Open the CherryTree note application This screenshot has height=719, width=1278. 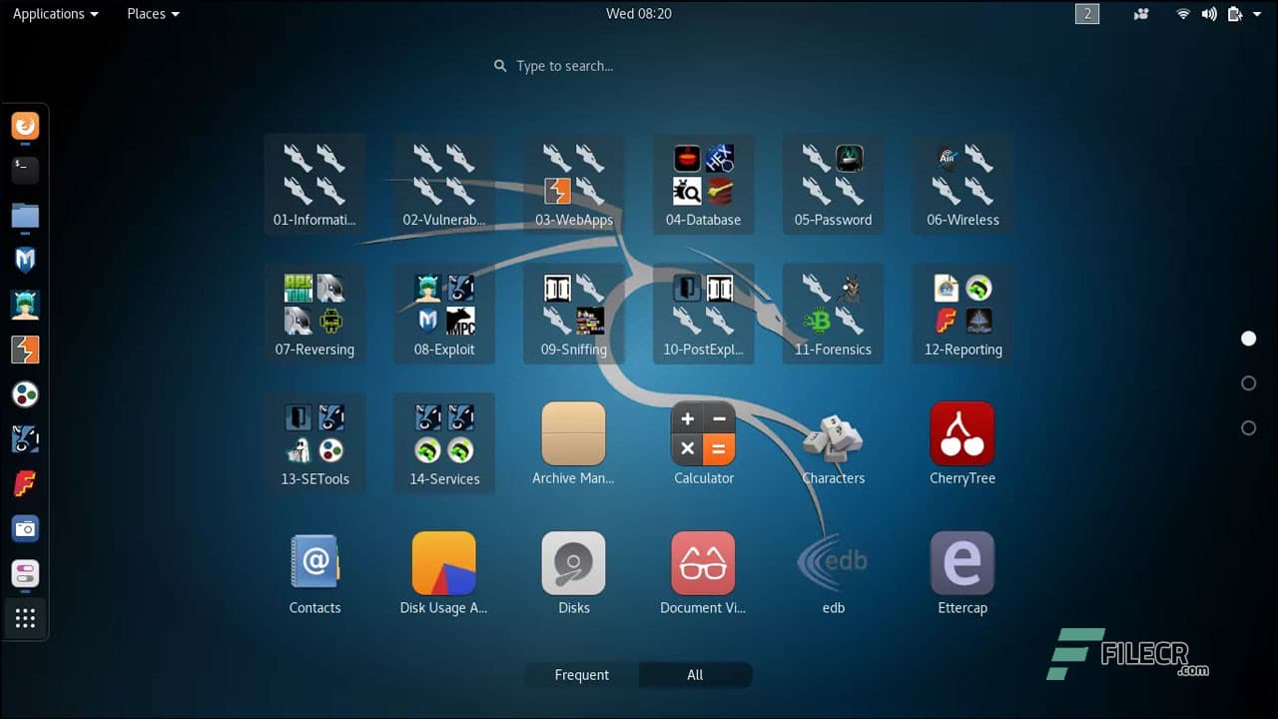961,432
